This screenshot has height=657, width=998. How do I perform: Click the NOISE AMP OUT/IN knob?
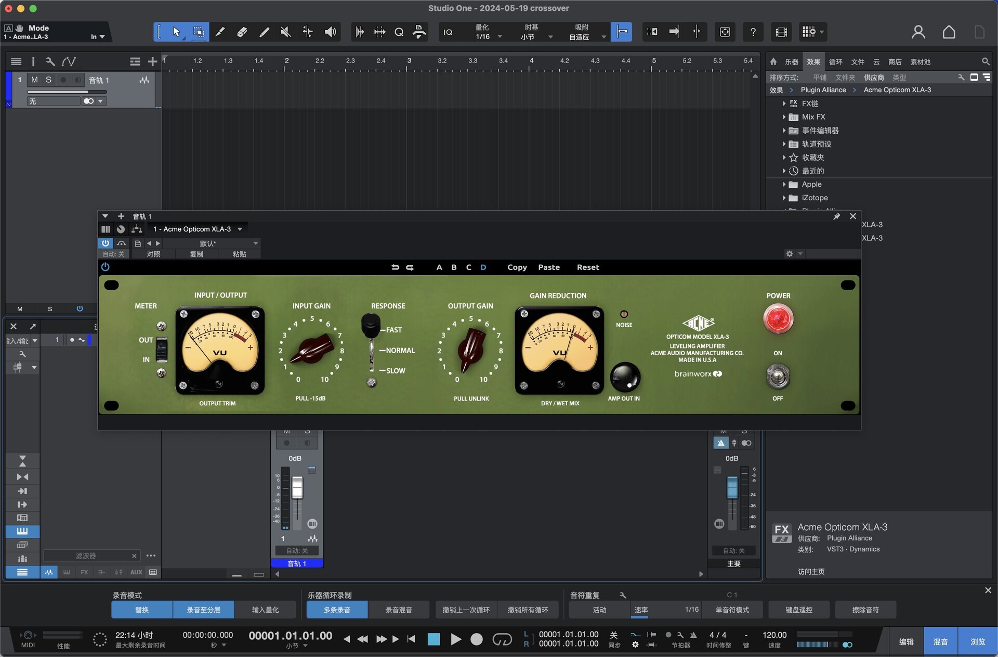624,378
